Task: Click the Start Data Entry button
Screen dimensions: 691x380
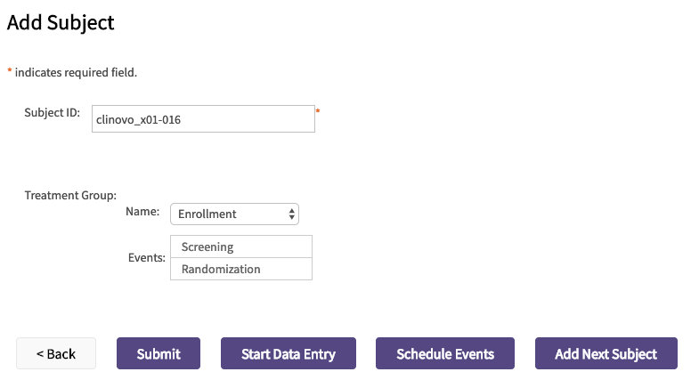Action: tap(288, 353)
